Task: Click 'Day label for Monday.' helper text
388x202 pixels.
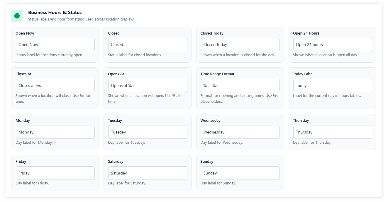Action: (34, 143)
